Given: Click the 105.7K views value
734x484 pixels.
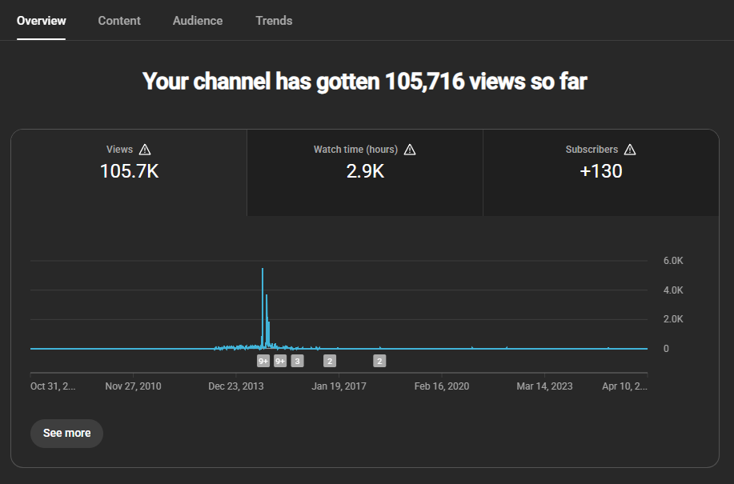Looking at the screenshot, I should [129, 171].
